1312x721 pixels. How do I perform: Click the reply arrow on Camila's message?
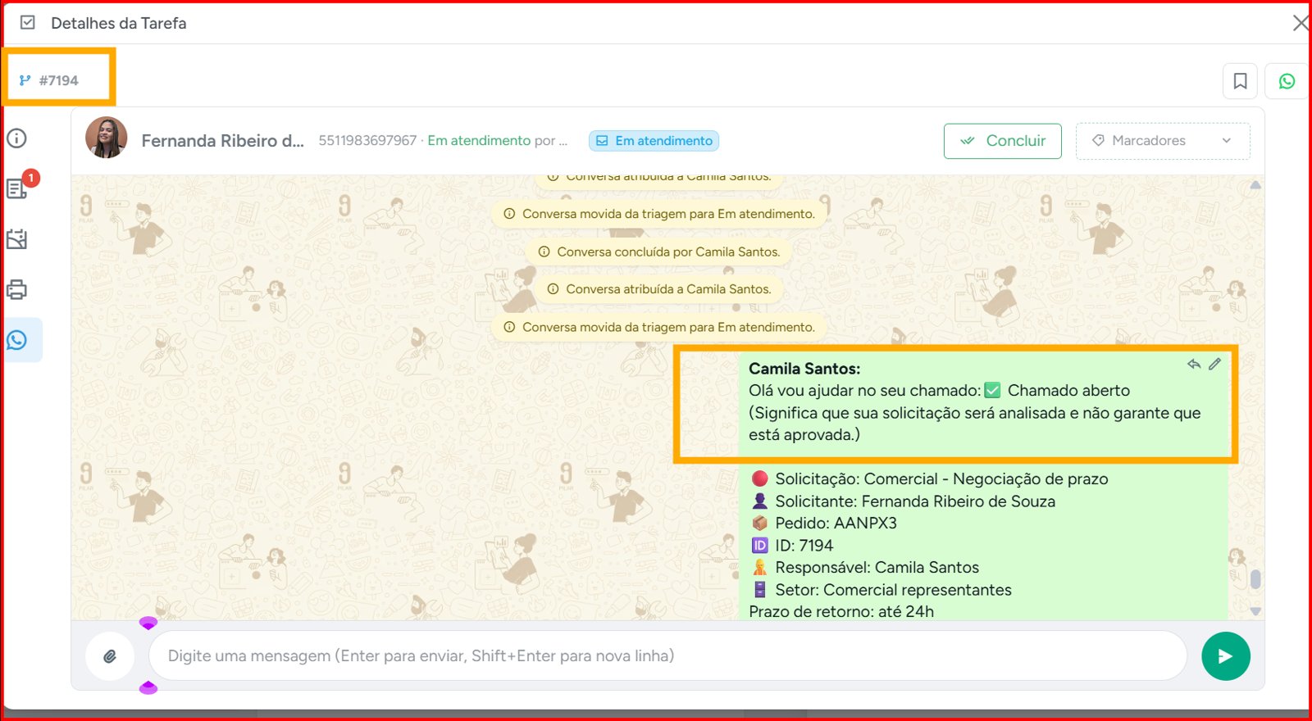[1194, 364]
